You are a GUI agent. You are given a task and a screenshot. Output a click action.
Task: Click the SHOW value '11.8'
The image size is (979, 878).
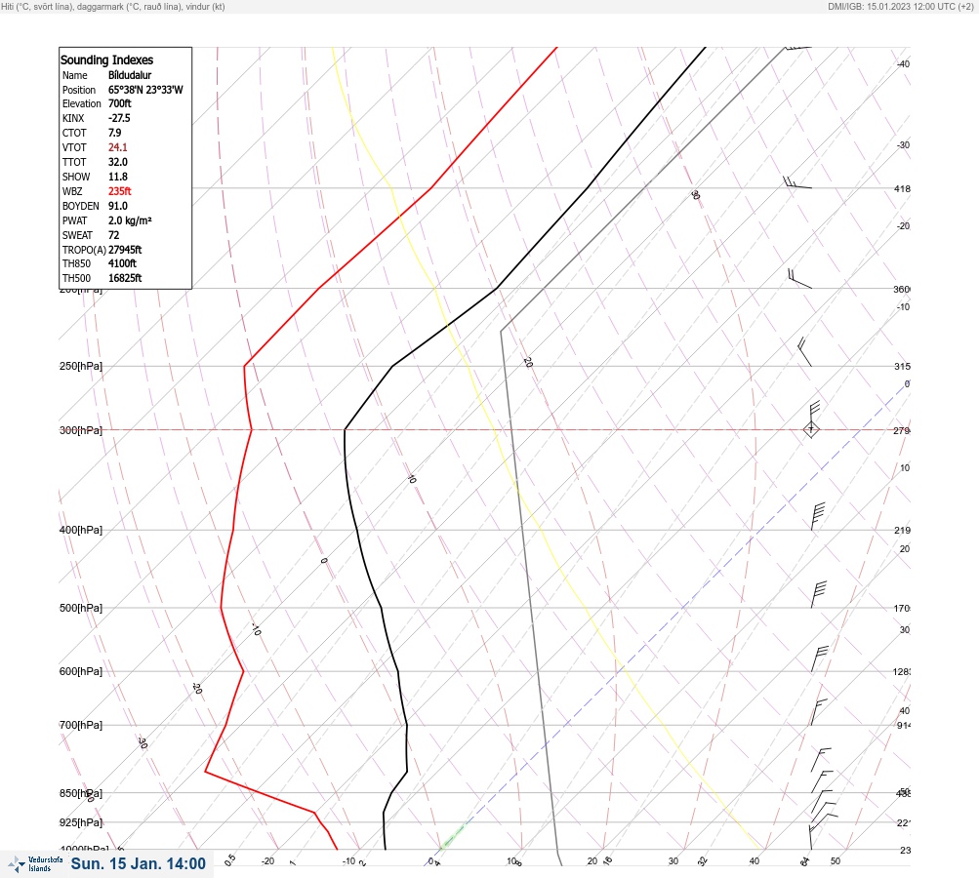tap(118, 177)
